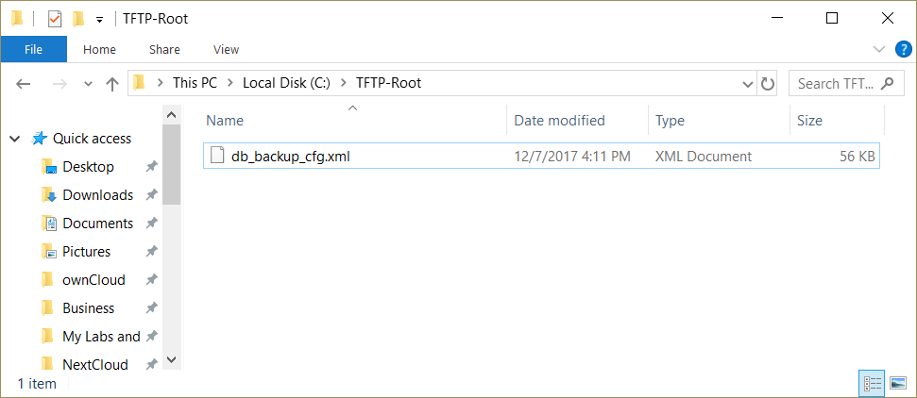The image size is (917, 398).
Task: Click the Back navigation arrow
Action: pos(24,83)
